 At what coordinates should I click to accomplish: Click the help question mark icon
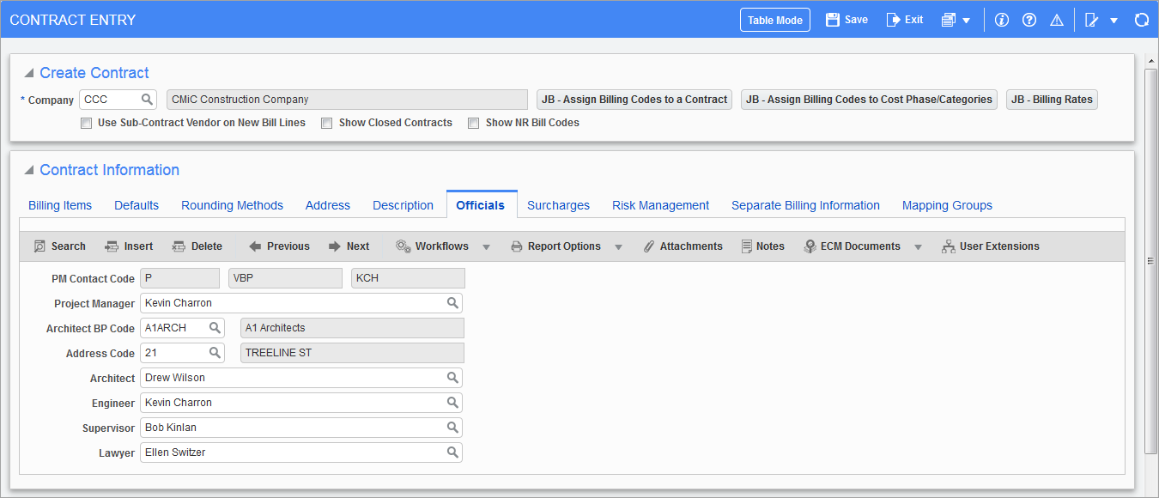1029,20
